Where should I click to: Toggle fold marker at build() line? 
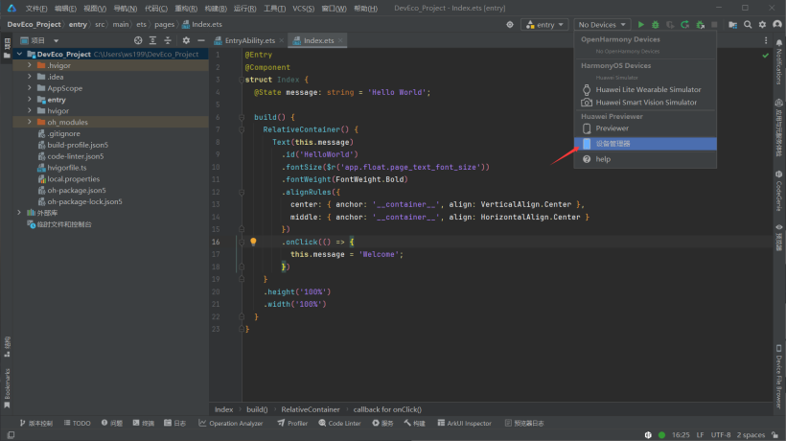pyautogui.click(x=242, y=117)
